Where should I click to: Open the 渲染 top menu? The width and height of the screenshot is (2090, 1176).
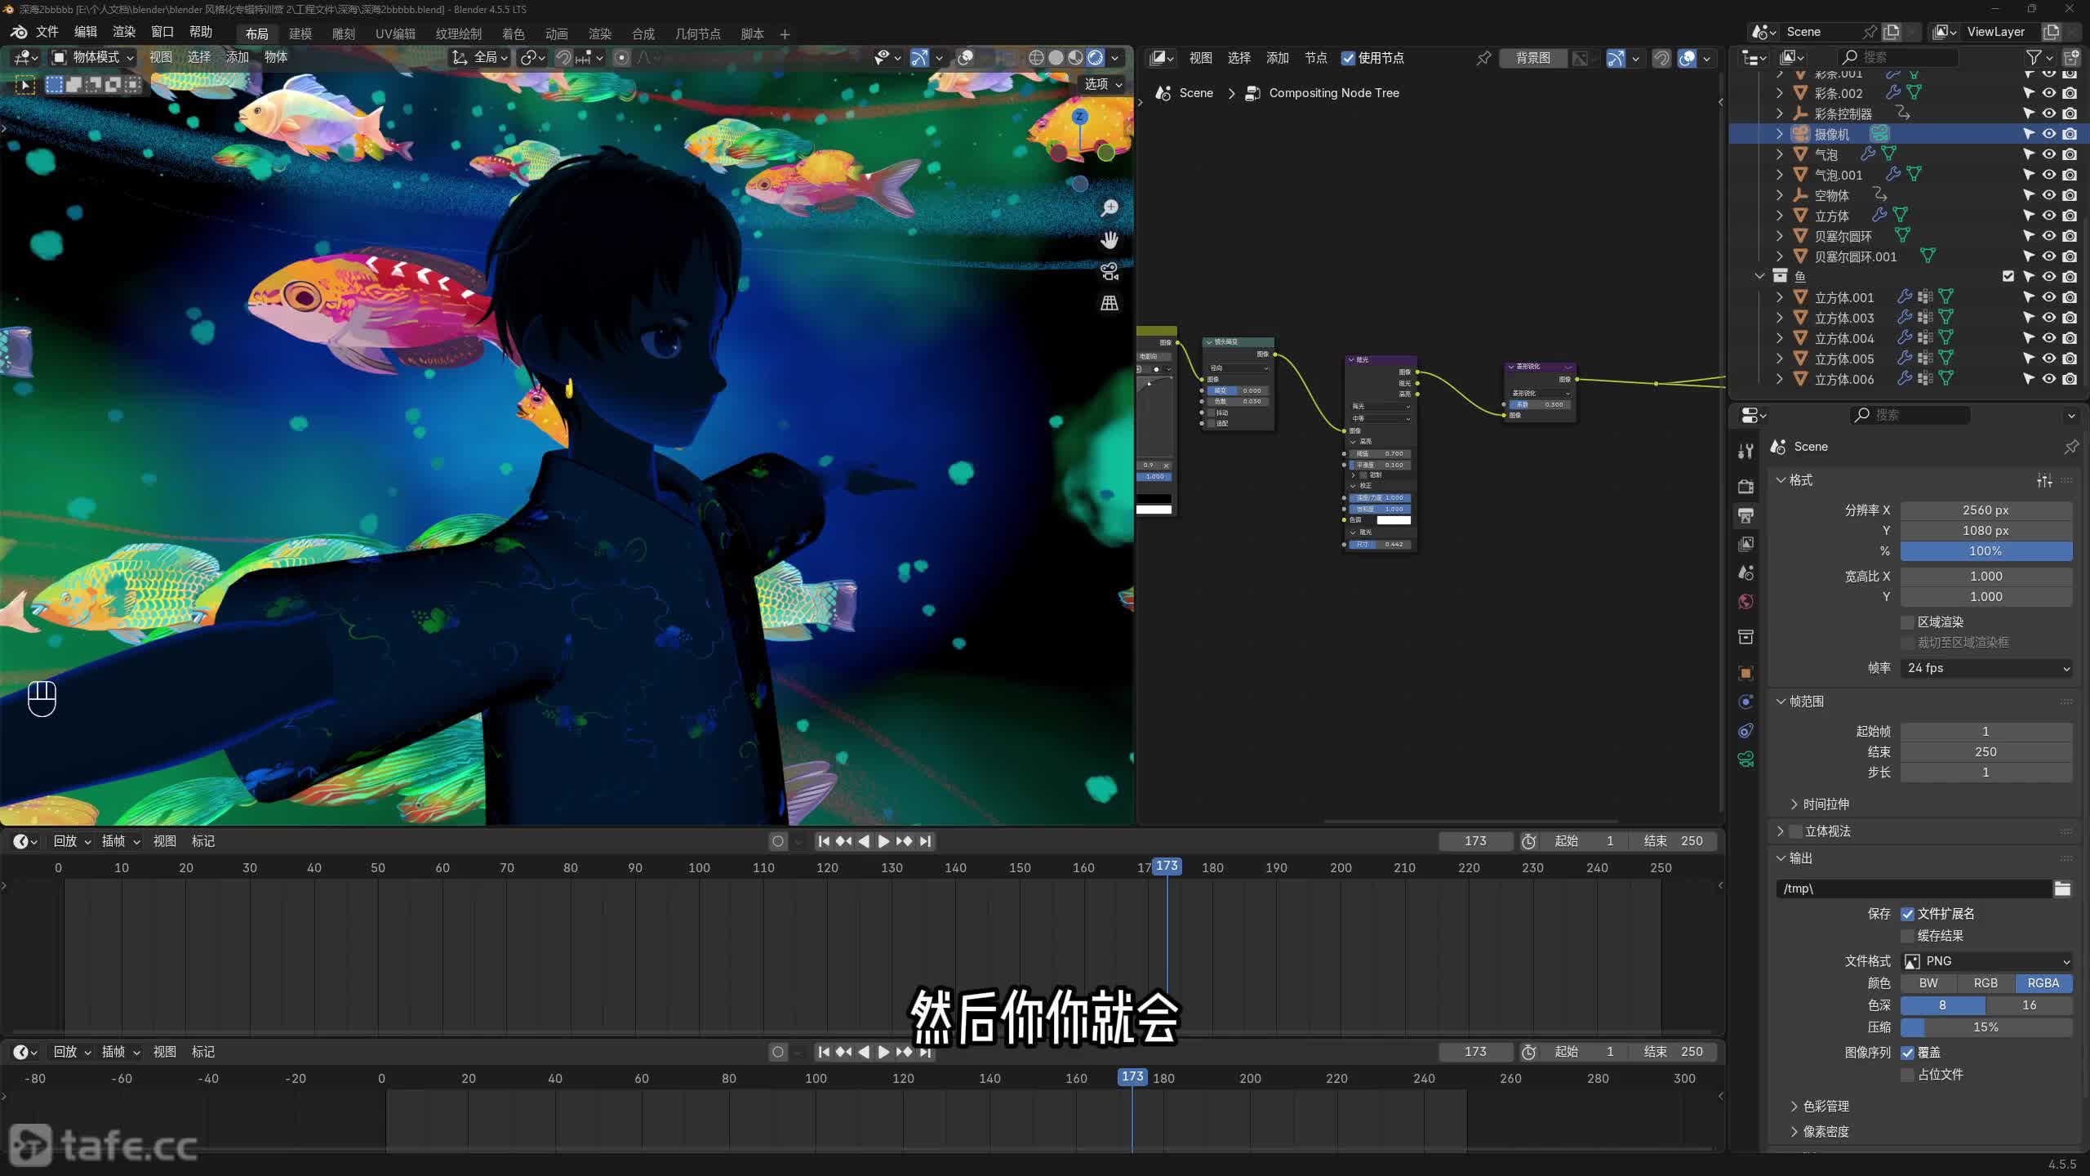click(124, 32)
